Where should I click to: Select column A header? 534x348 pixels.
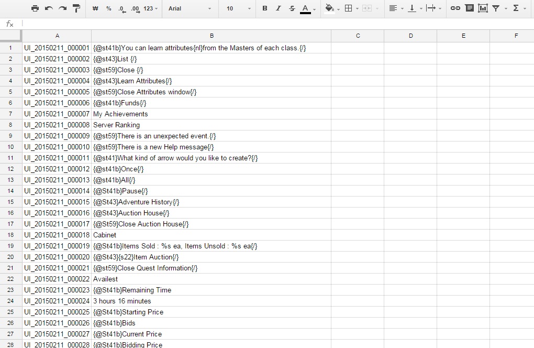click(57, 36)
